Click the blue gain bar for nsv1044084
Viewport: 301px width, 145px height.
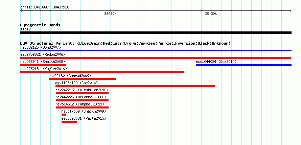tap(244, 65)
